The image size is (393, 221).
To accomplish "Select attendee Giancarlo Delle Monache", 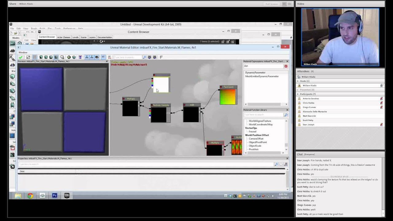I will [x=315, y=111].
